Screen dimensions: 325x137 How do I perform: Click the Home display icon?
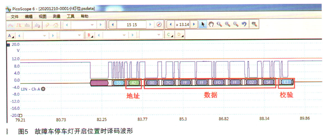click(x=56, y=25)
